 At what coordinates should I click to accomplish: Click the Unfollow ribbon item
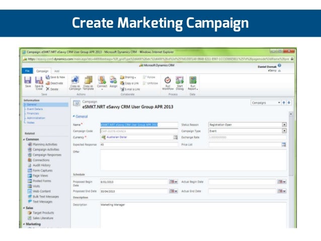pos(150,83)
